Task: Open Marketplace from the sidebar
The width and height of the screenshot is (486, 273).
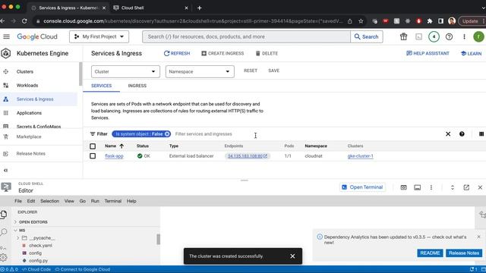Action: 29,136
